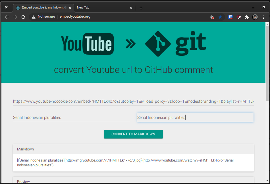This screenshot has height=184, width=270.
Task: Click the browser forward arrow
Action: point(15,17)
